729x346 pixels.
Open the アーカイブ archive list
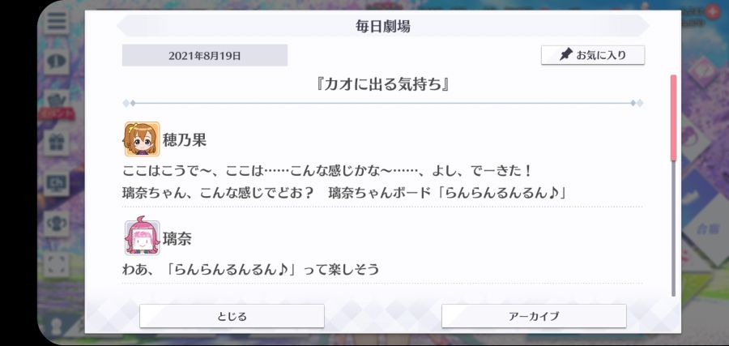(534, 316)
